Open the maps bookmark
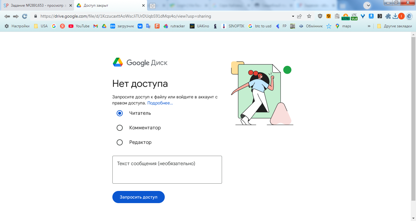The width and height of the screenshot is (416, 221). (343, 26)
